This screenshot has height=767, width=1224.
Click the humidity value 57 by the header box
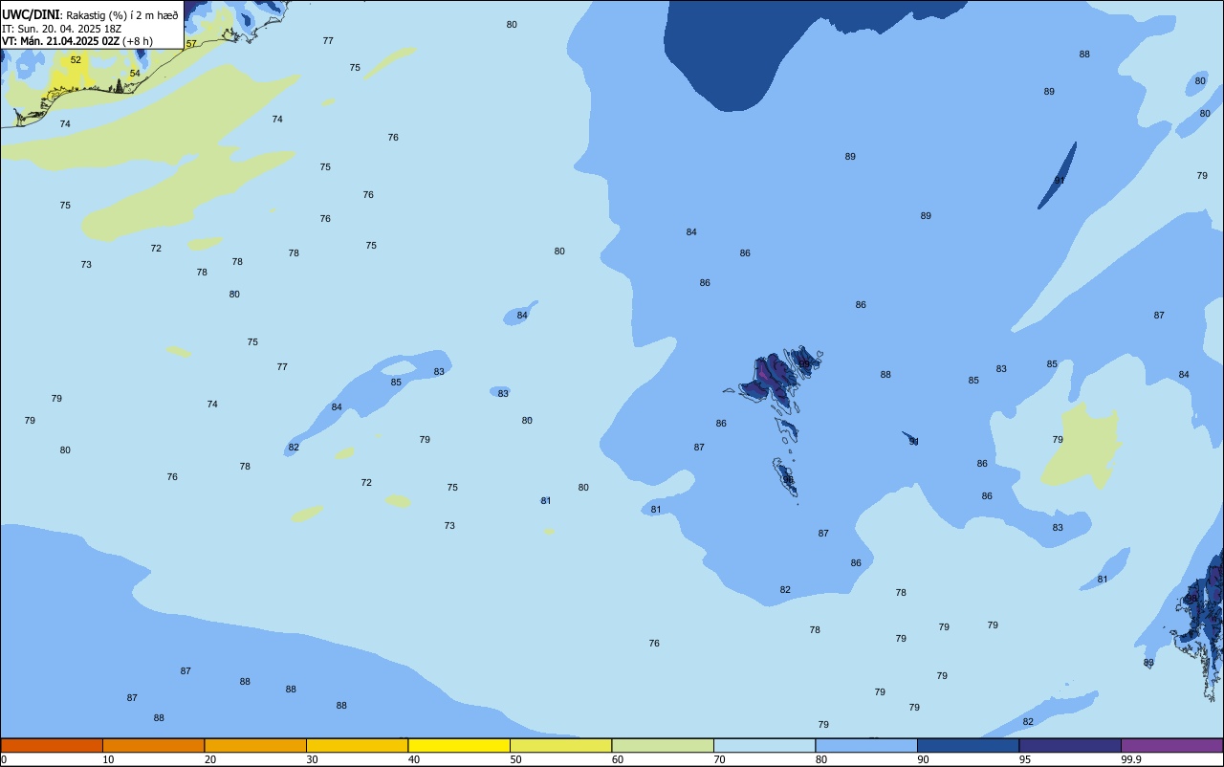(x=191, y=44)
